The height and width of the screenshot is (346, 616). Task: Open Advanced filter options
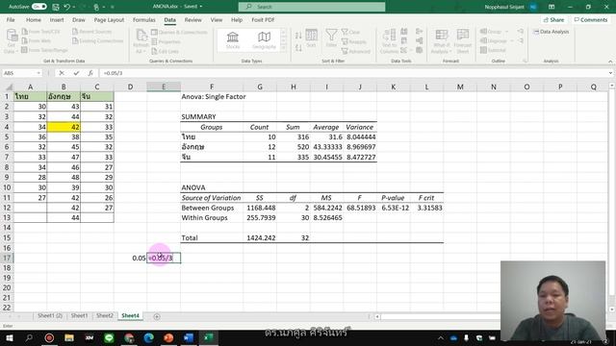(356, 51)
